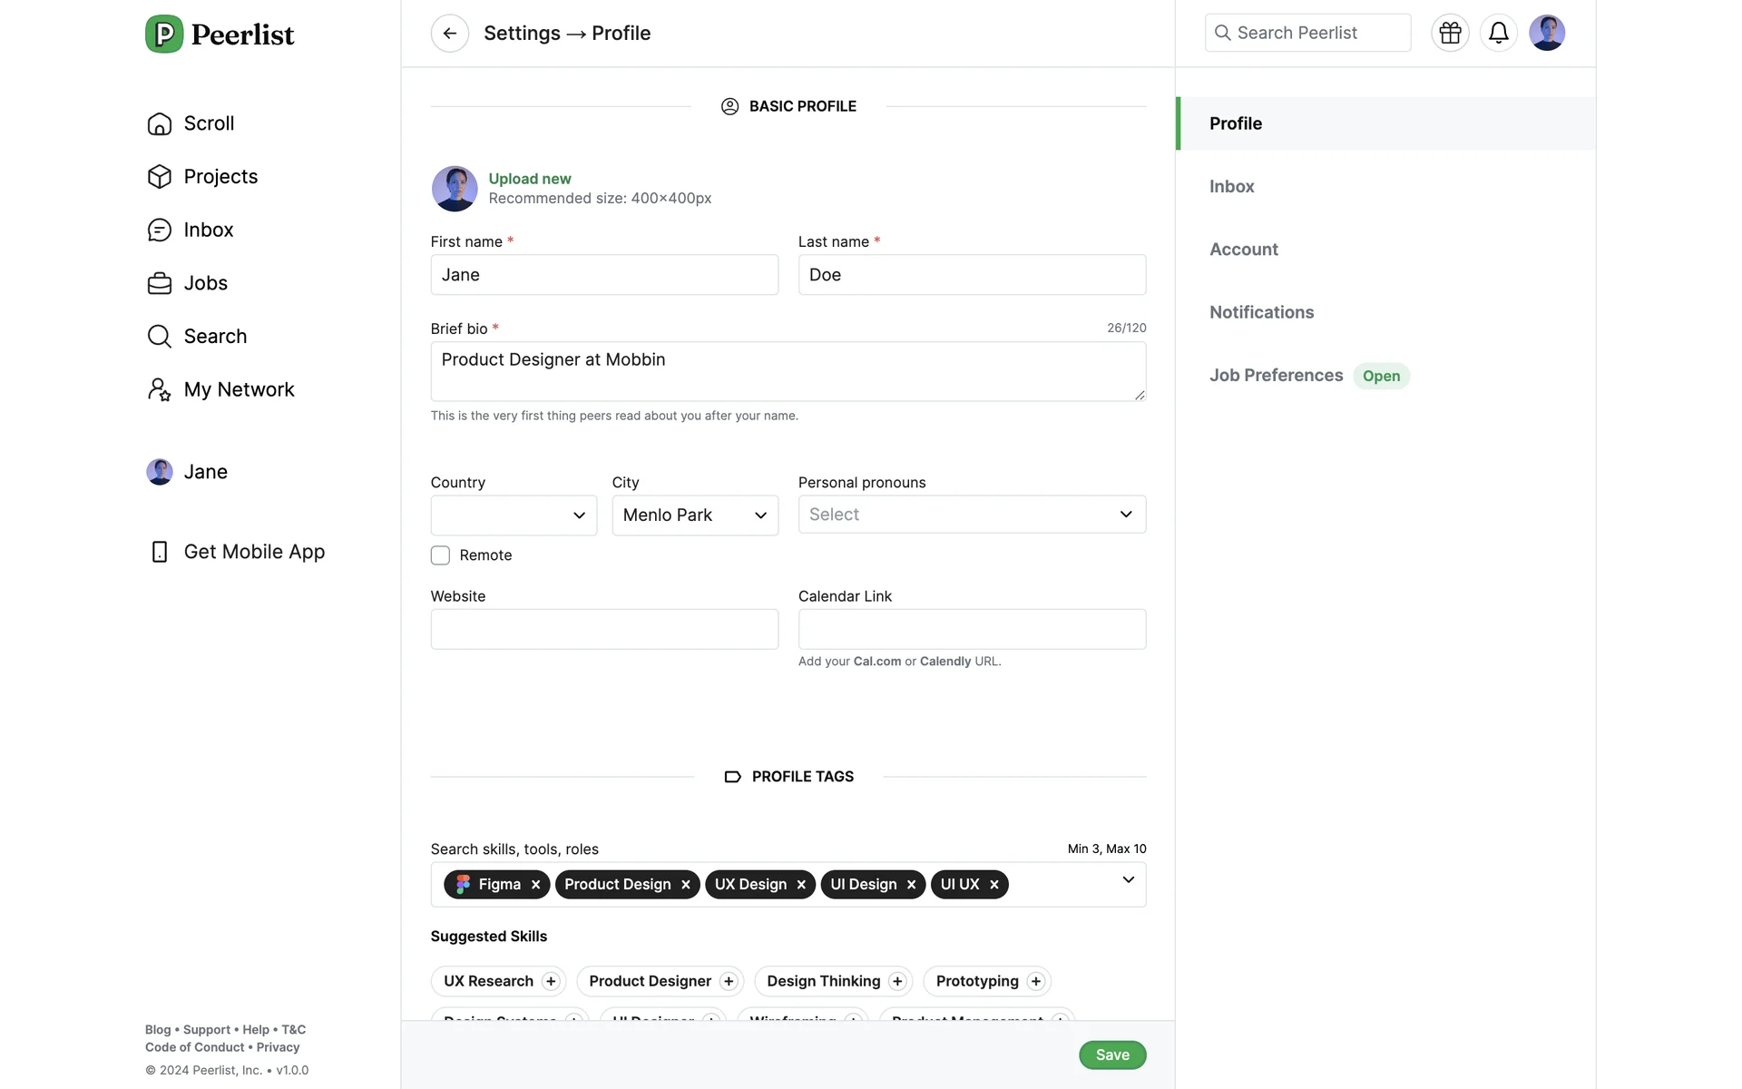
Task: Click the Website input field
Action: (x=604, y=629)
